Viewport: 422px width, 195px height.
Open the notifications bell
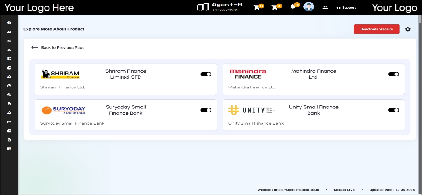click(x=293, y=6)
